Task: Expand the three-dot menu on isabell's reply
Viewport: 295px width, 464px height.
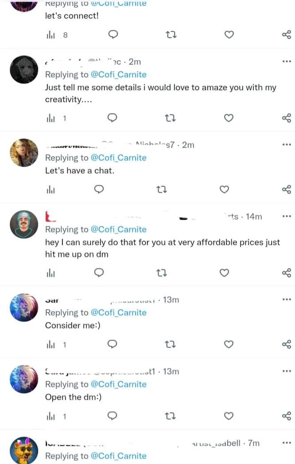Action: click(x=286, y=443)
